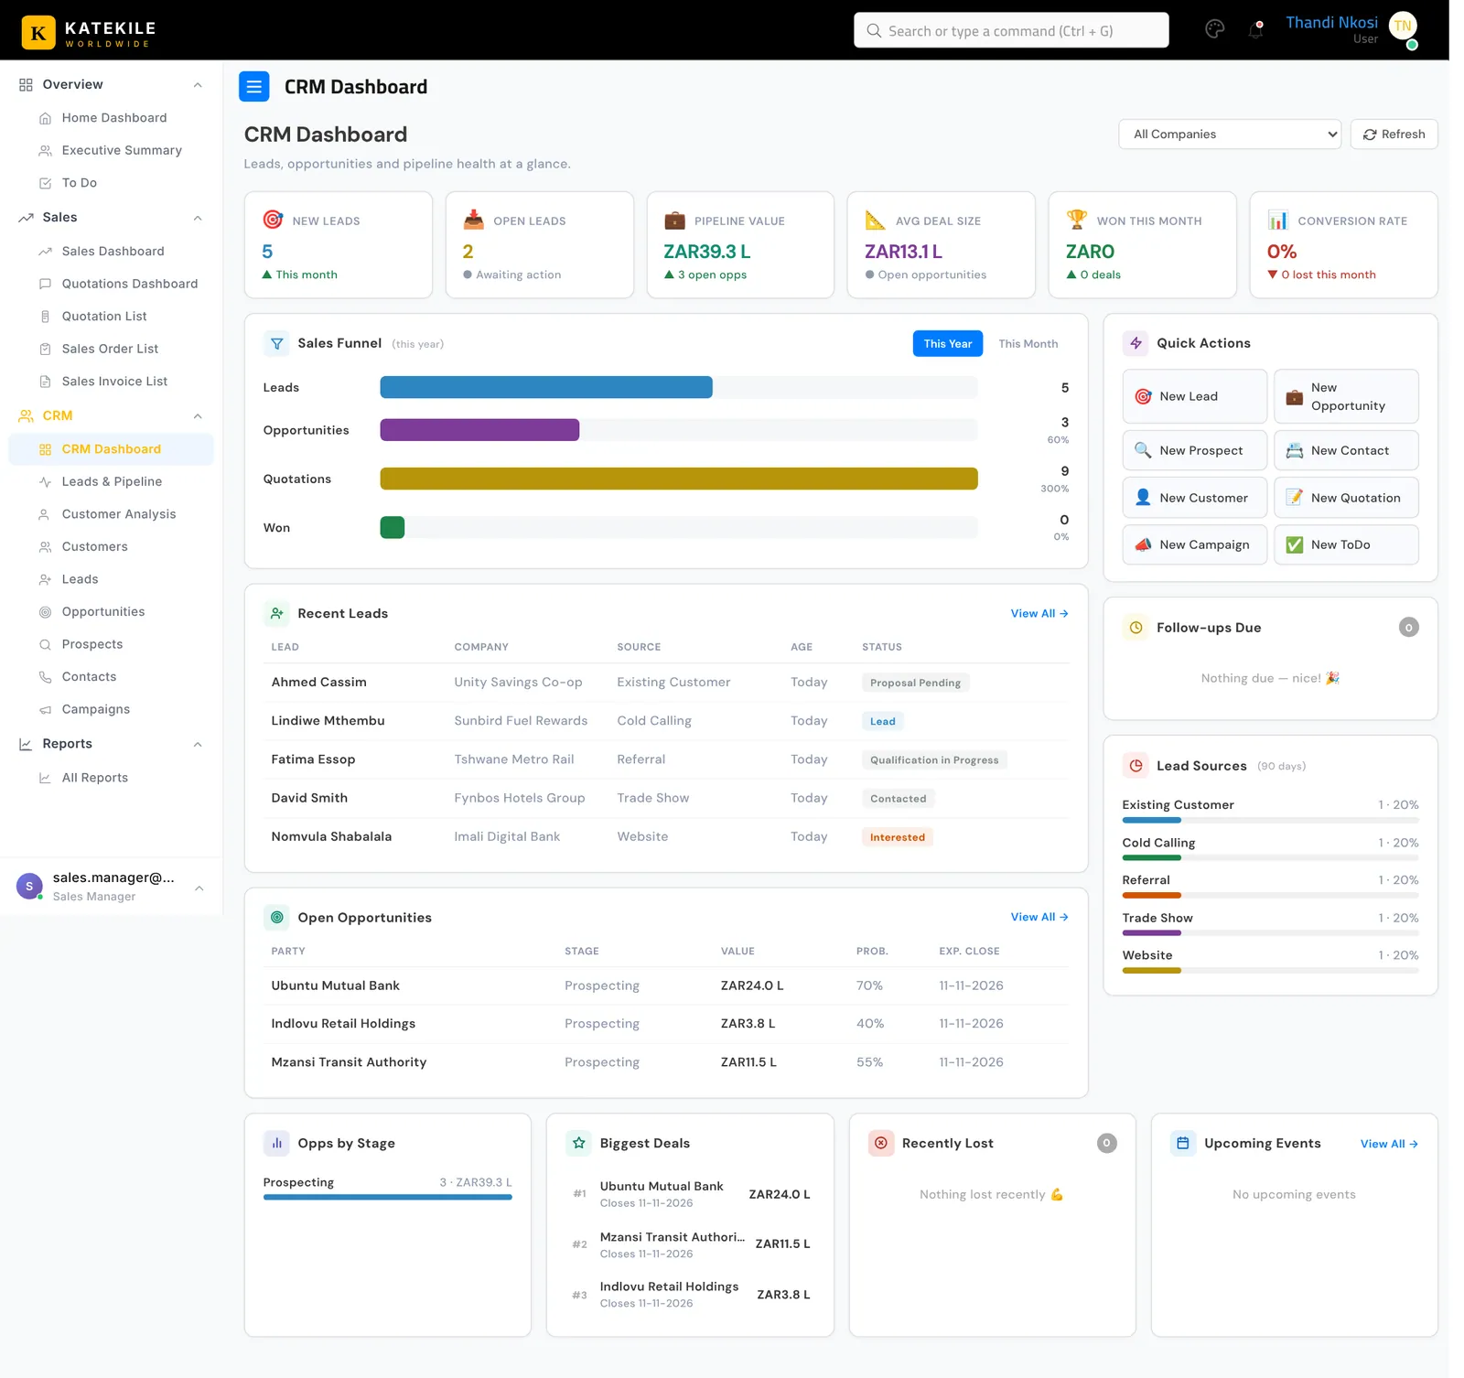
Task: Click the gold Quotations funnel bar
Action: coord(679,479)
